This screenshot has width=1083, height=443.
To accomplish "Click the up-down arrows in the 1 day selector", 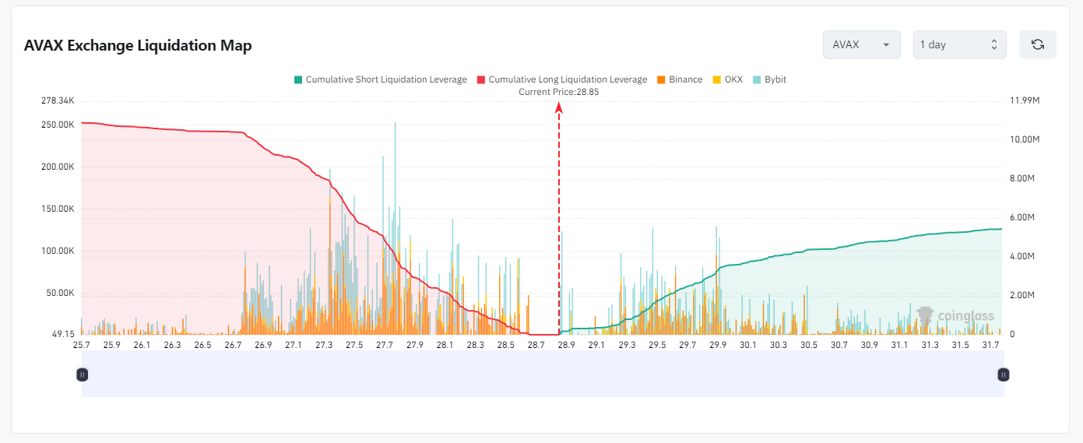I will (993, 44).
